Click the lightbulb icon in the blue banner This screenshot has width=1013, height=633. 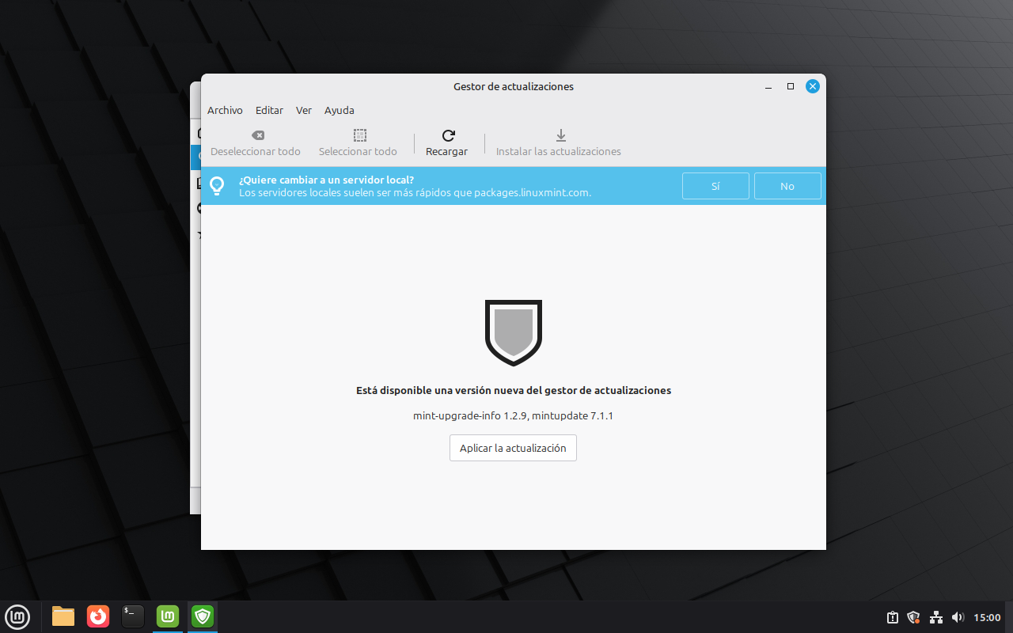tap(217, 186)
